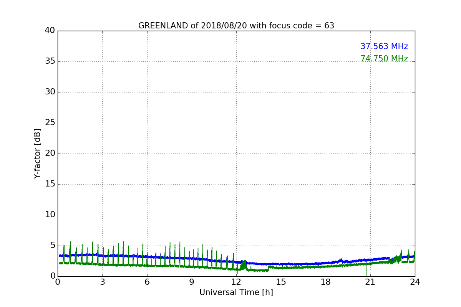Click x-axis tick label '3'

click(x=102, y=282)
